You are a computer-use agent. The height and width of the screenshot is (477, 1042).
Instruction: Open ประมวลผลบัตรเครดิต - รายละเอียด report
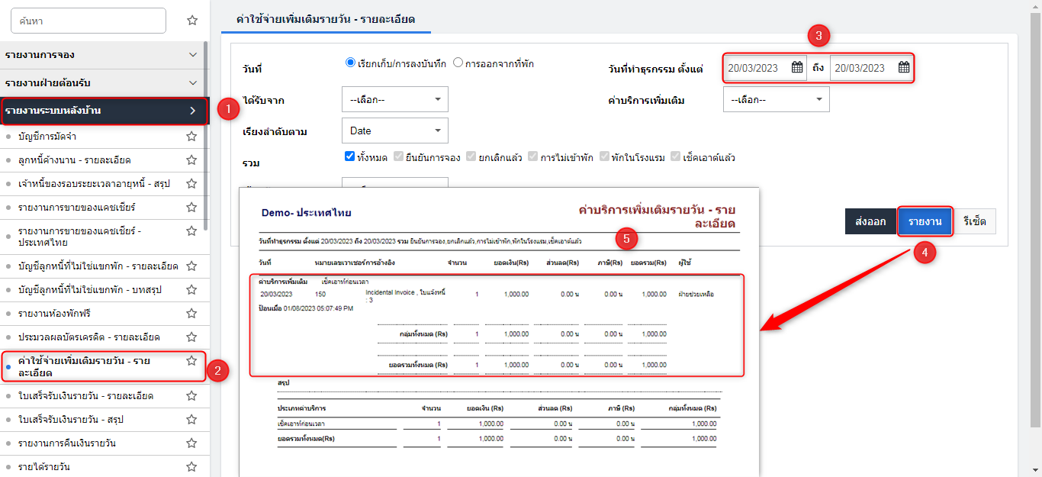pos(89,337)
